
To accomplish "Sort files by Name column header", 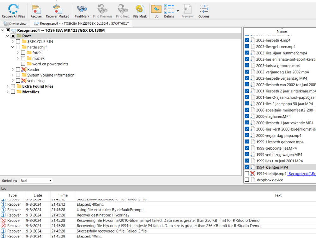I will 282,31.
